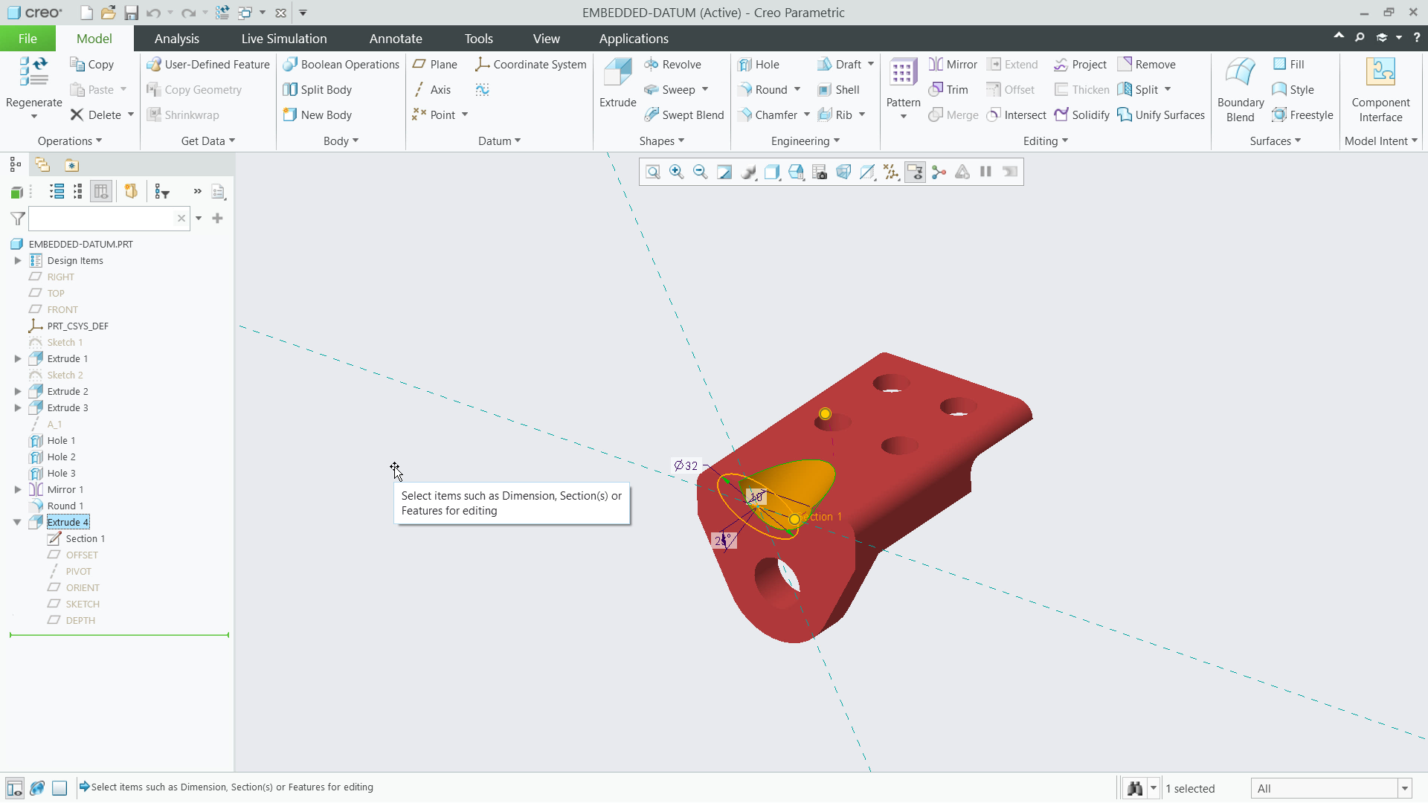Click the Zoom Out magnifier icon

[700, 172]
